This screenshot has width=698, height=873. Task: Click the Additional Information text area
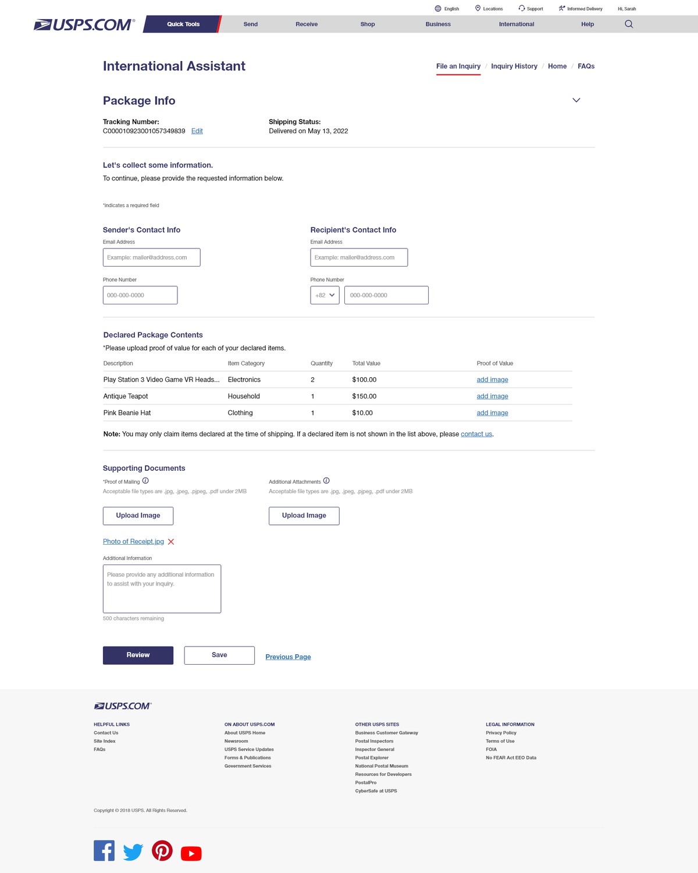[x=162, y=589]
